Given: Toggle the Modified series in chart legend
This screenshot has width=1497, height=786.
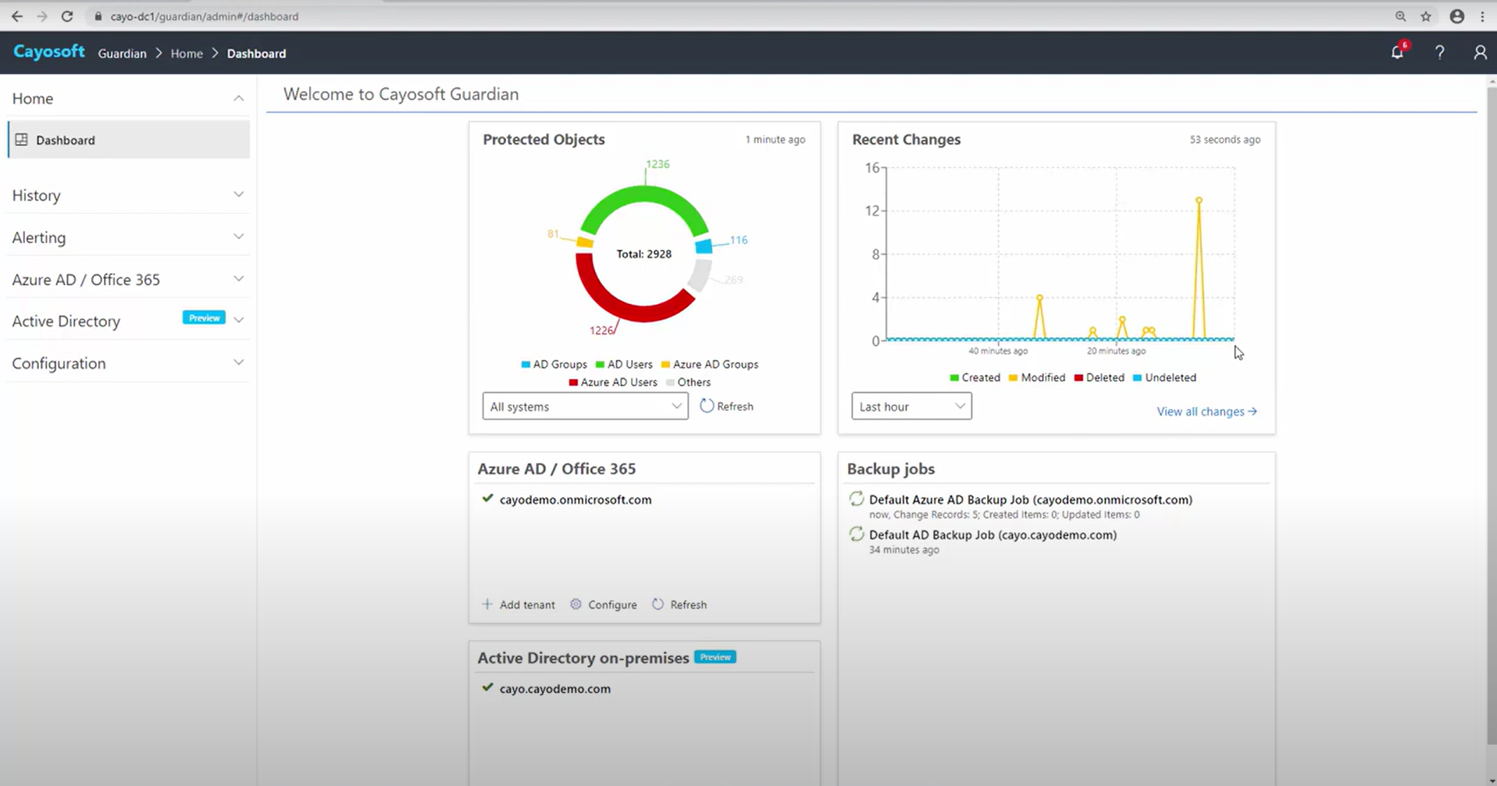Looking at the screenshot, I should tap(1036, 377).
